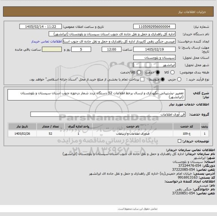217x216 pixels.
Task: Click the واحد اندازه گیری column header
Action: pyautogui.click(x=78, y=126)
